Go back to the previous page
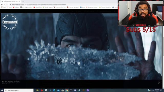 tap(2, 5)
